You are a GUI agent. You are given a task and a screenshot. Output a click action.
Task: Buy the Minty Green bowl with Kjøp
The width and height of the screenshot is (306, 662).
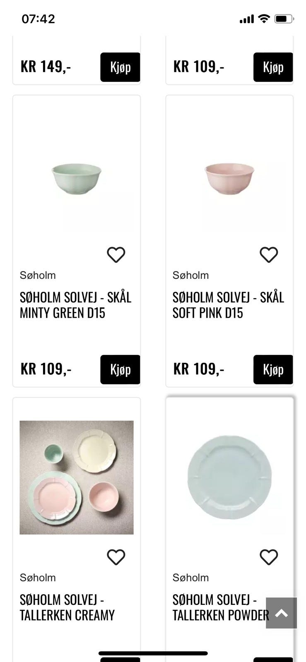[120, 369]
